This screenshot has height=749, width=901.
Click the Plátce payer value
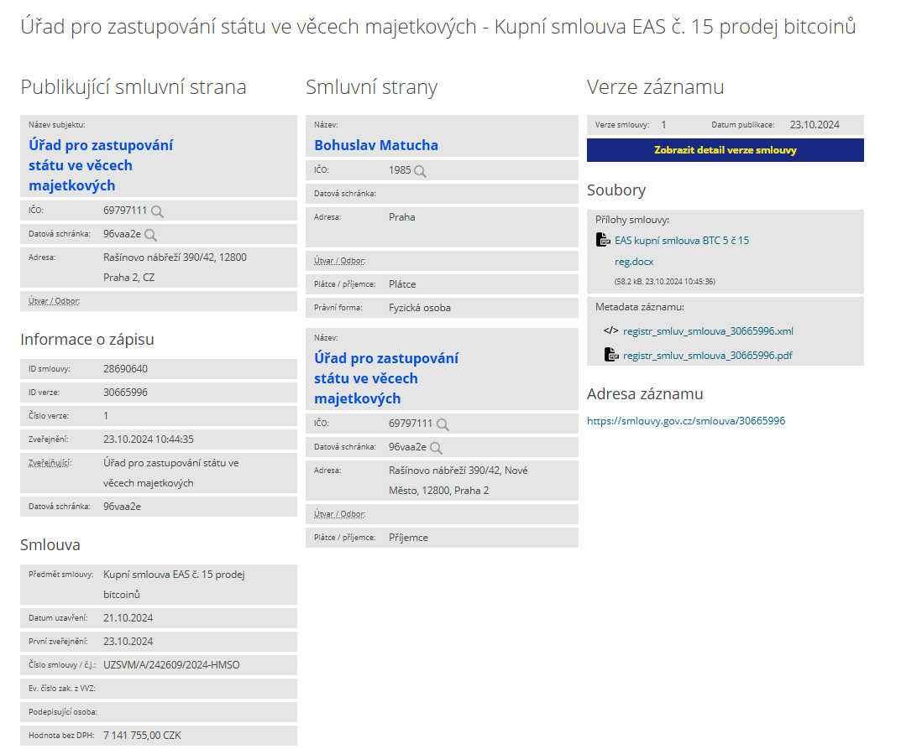pyautogui.click(x=402, y=284)
